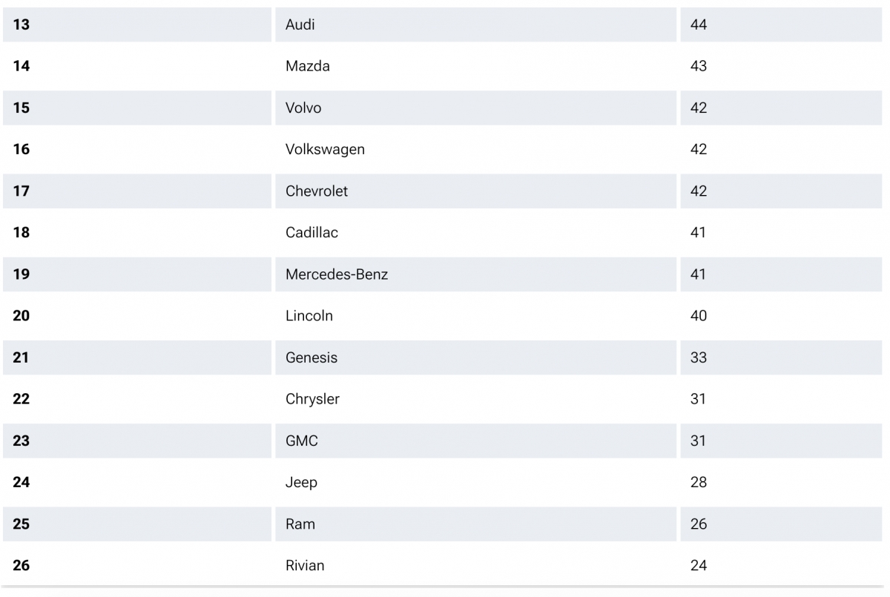Click on Volvo in the table

(303, 108)
